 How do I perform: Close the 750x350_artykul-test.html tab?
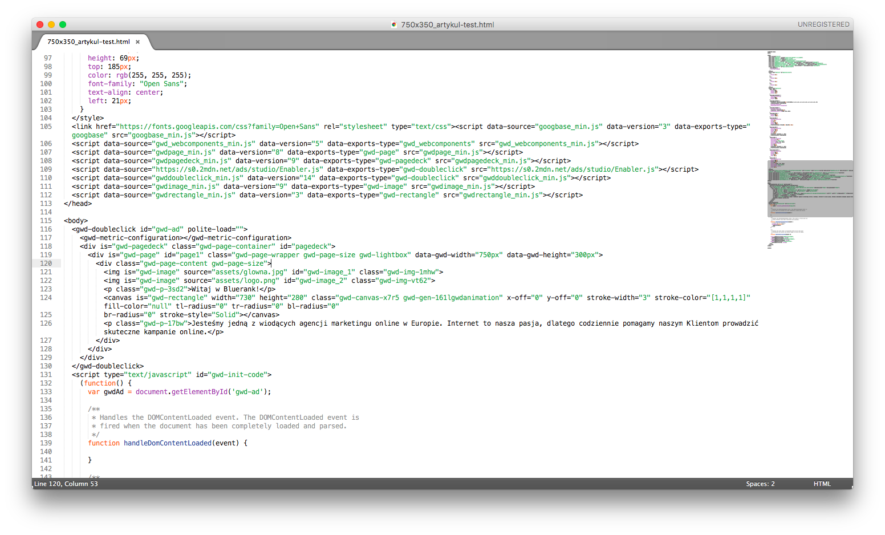pos(137,42)
